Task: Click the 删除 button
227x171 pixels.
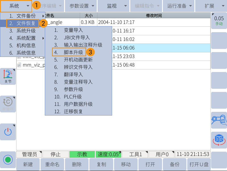Action: 77,164
